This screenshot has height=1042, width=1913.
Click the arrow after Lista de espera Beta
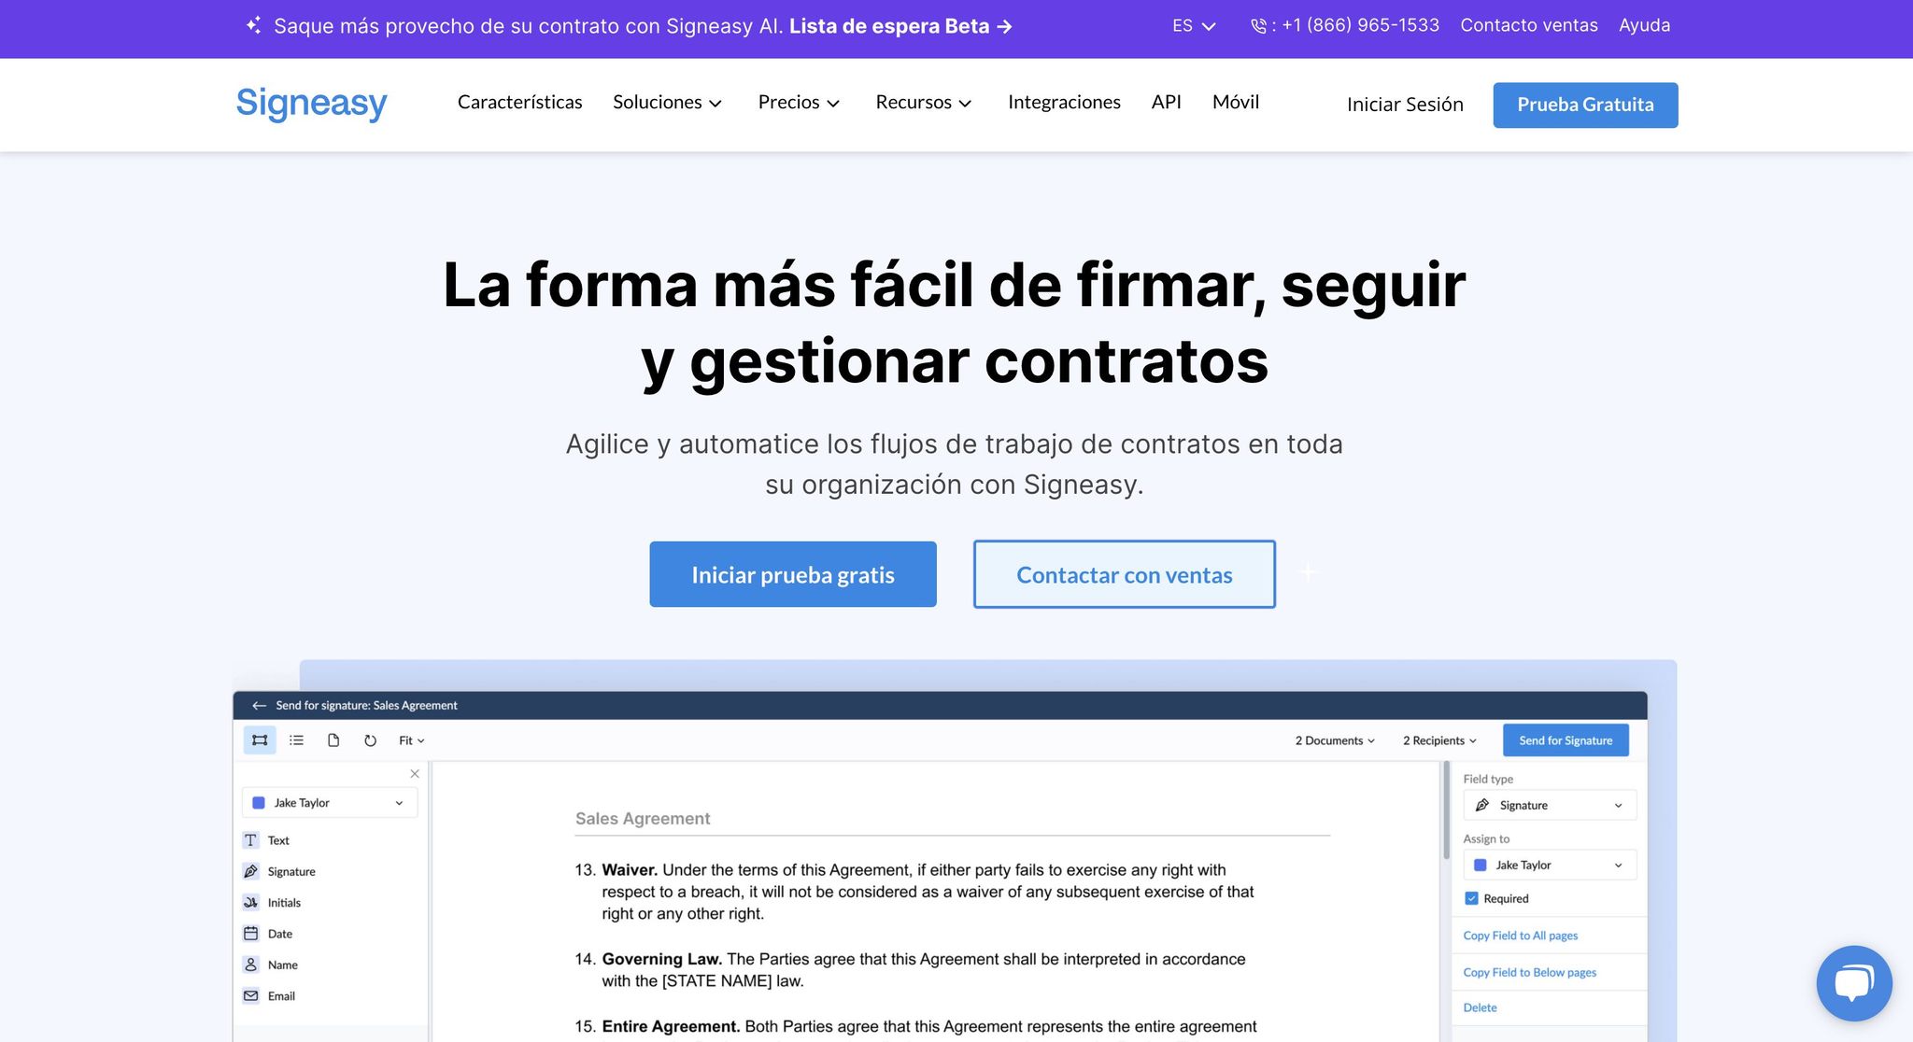pos(1004,27)
